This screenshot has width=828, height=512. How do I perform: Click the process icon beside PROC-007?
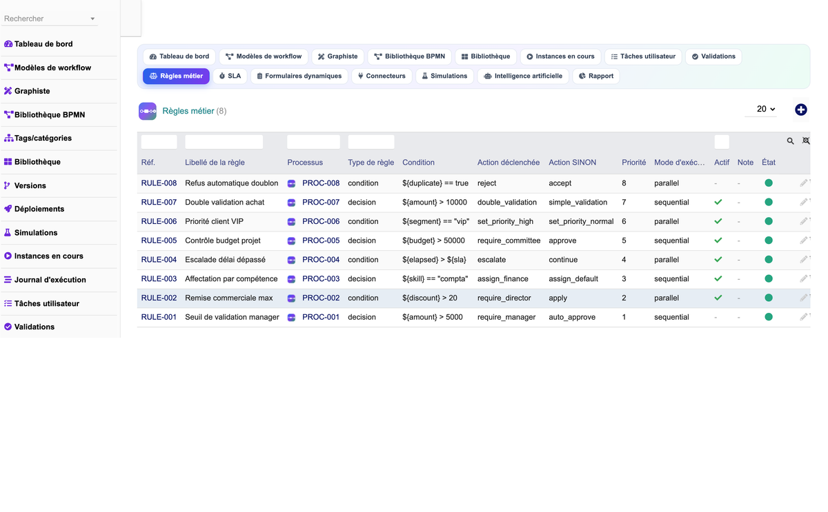click(291, 203)
